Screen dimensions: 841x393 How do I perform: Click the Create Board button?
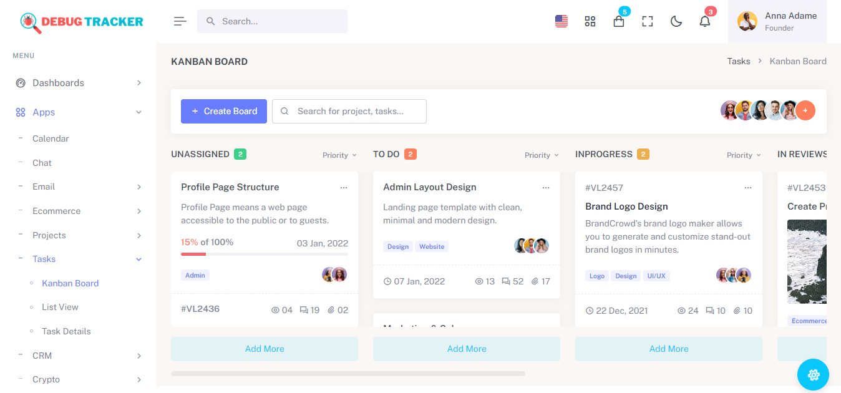(224, 111)
